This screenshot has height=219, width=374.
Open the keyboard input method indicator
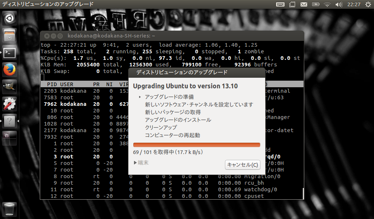(280, 4)
